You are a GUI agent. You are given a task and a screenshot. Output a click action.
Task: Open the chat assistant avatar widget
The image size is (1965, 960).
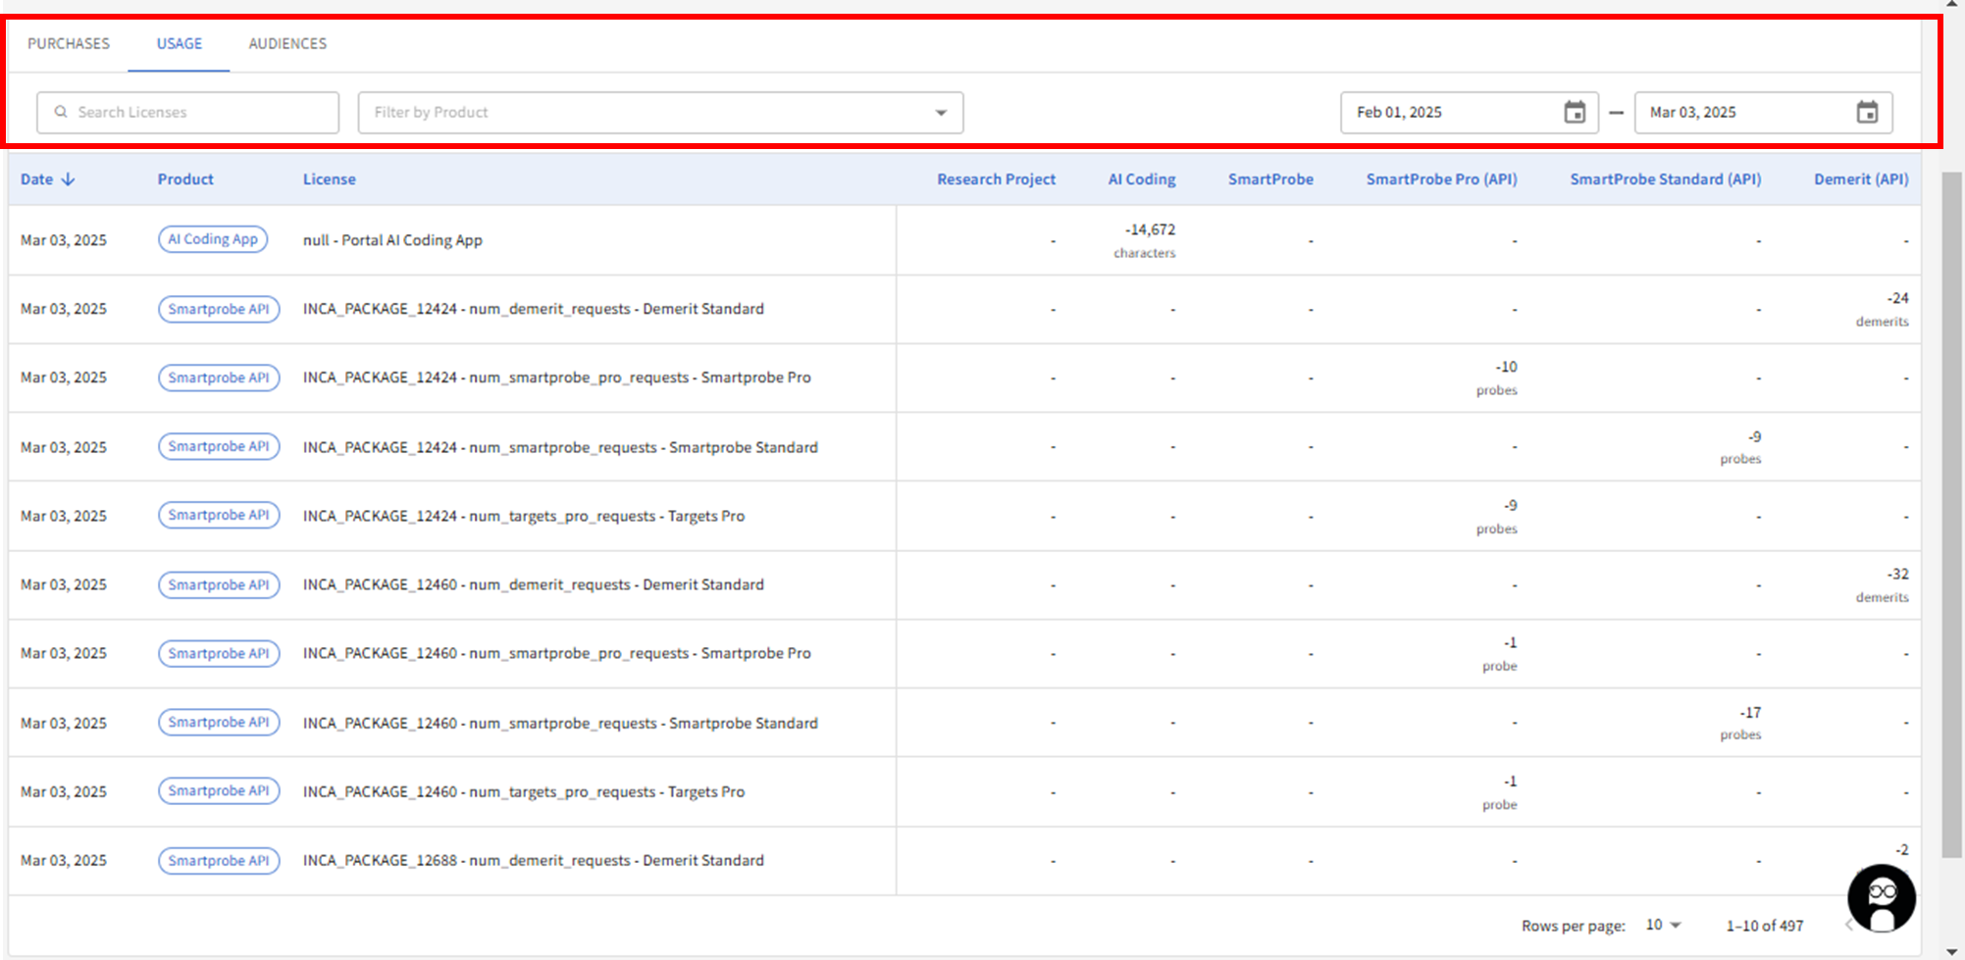(x=1881, y=897)
